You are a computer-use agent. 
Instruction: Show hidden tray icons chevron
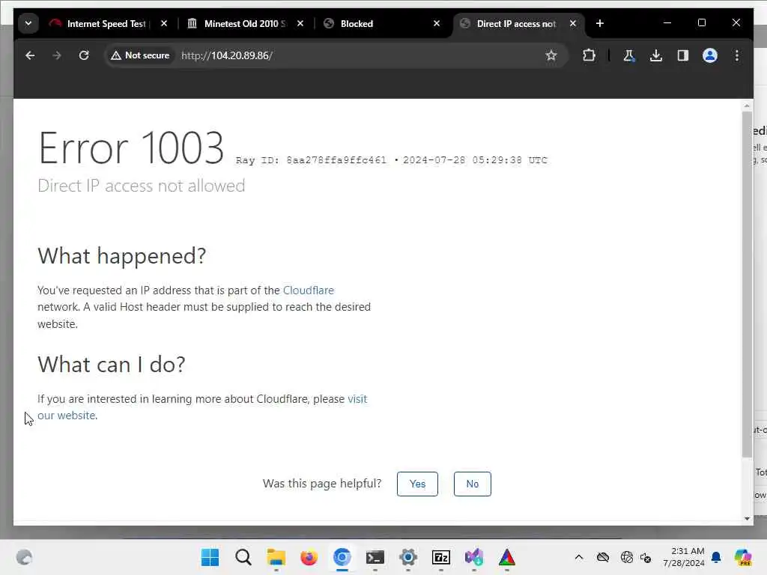(x=579, y=557)
